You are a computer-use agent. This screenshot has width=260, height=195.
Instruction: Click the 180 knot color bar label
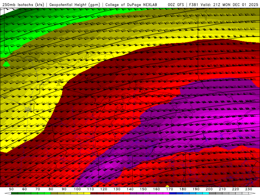pyautogui.click(x=183, y=189)
